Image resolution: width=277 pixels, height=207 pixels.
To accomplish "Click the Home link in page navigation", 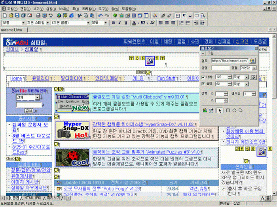I will click(x=16, y=78).
